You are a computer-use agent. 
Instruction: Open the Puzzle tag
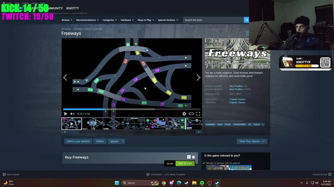click(x=228, y=124)
